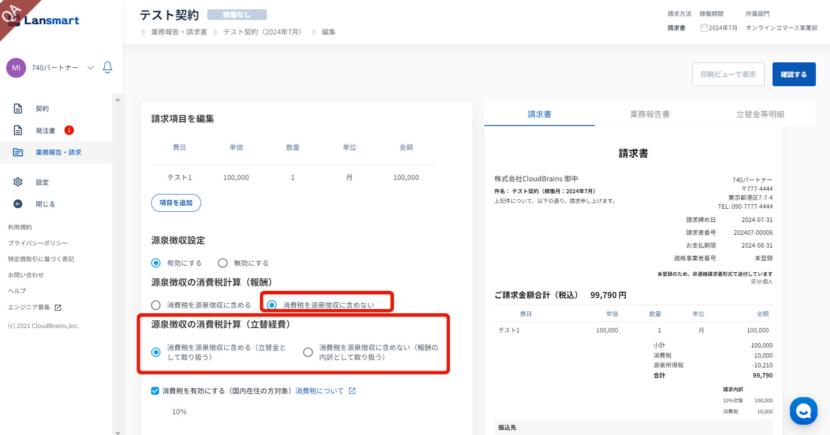The image size is (830, 435).
Task: Click the 閉じる back arrow icon
Action: pos(18,204)
